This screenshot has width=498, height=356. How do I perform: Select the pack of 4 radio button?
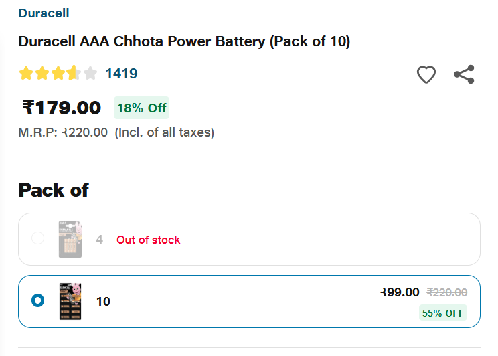click(x=38, y=238)
